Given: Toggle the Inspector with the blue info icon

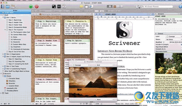Looking at the screenshot, I should (180, 7).
